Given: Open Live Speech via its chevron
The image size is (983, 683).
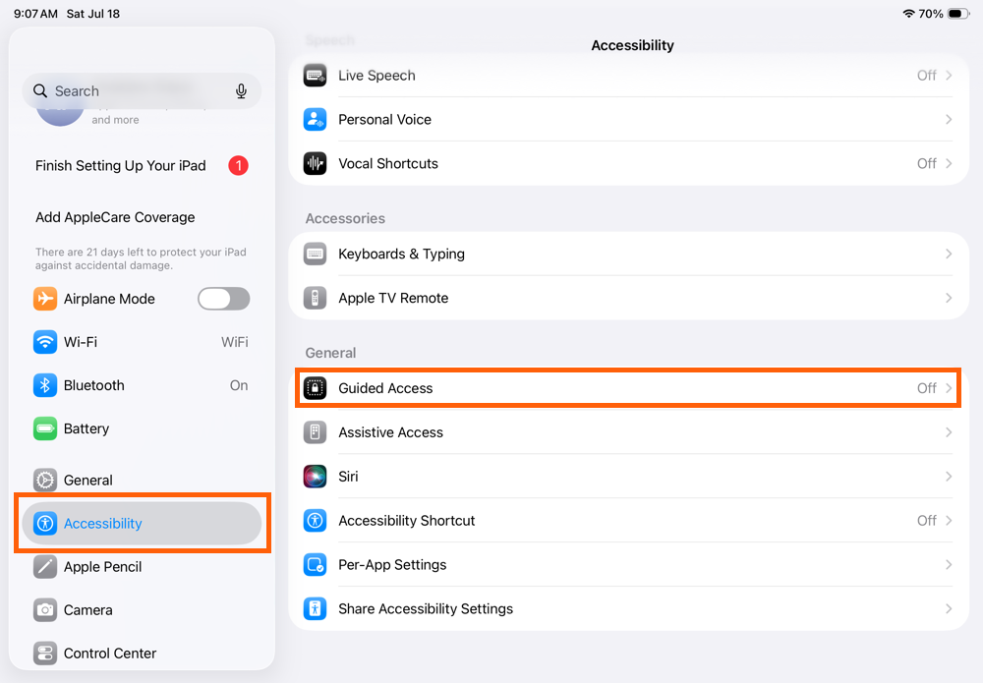Looking at the screenshot, I should click(949, 76).
